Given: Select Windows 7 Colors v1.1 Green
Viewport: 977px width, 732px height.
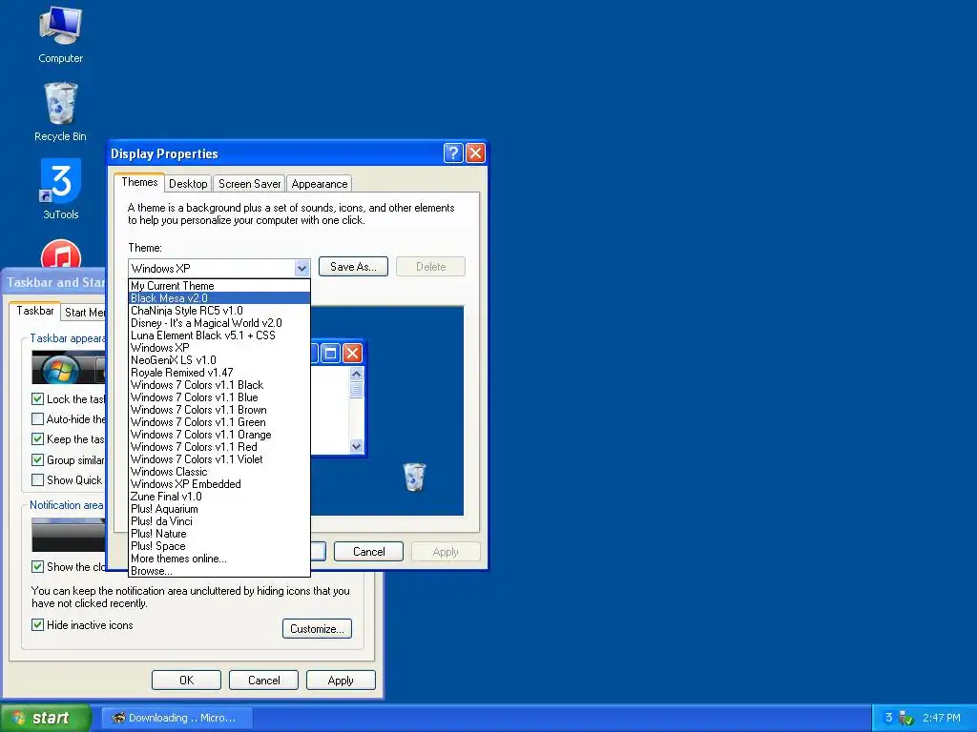Looking at the screenshot, I should 219,422.
